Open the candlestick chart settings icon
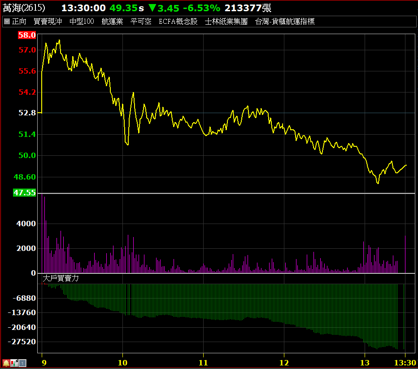 click(14, 363)
